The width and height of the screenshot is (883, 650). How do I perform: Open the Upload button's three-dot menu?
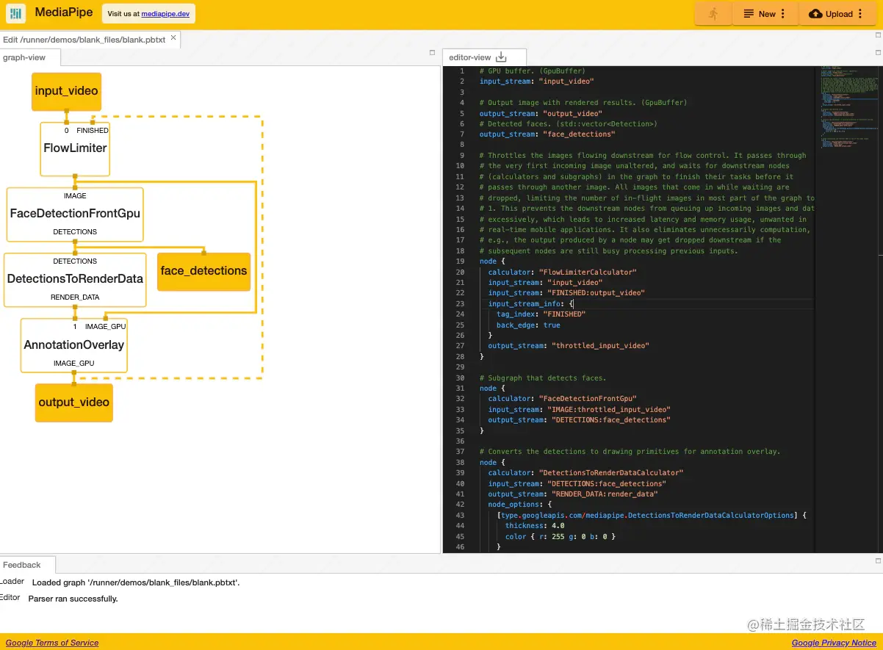860,14
